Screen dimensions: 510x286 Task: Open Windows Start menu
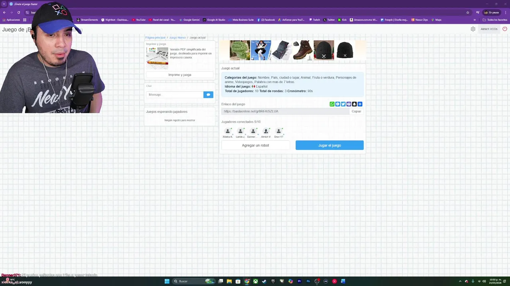(167, 281)
